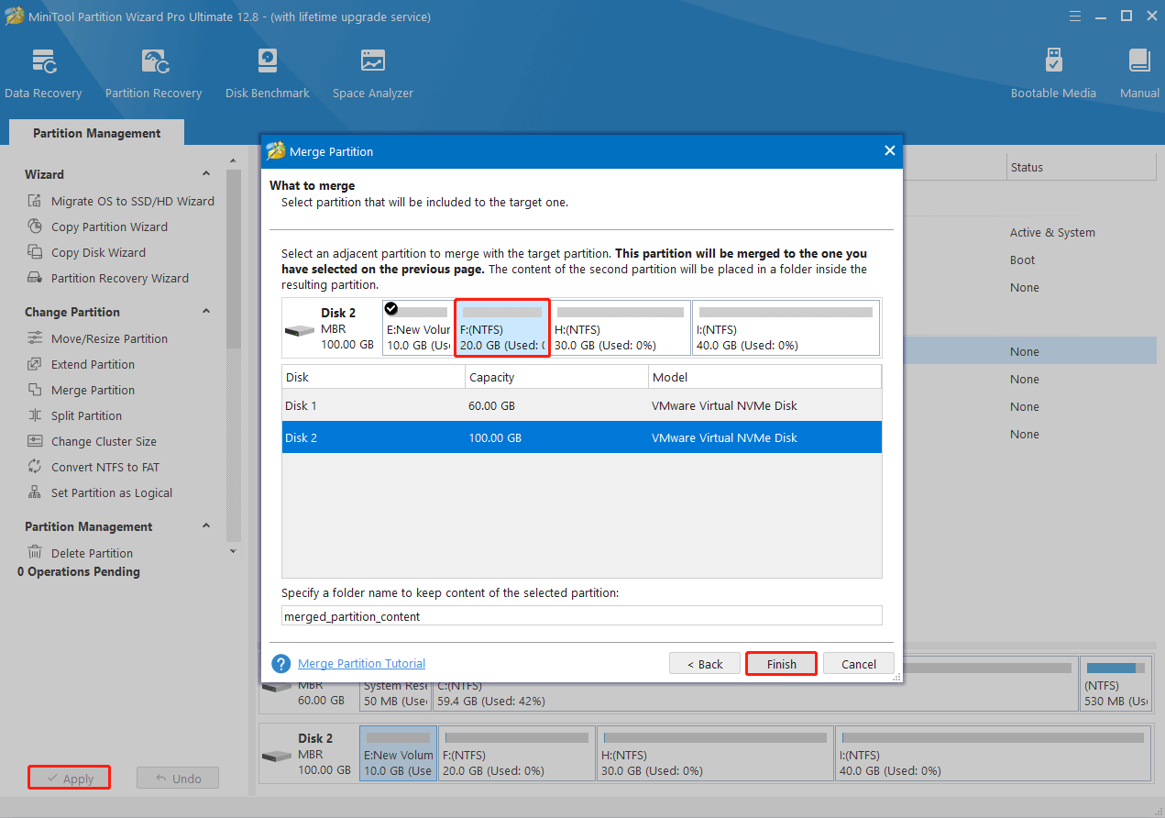1165x818 pixels.
Task: Select the Disk 1 row in the dialog
Action: tap(582, 405)
